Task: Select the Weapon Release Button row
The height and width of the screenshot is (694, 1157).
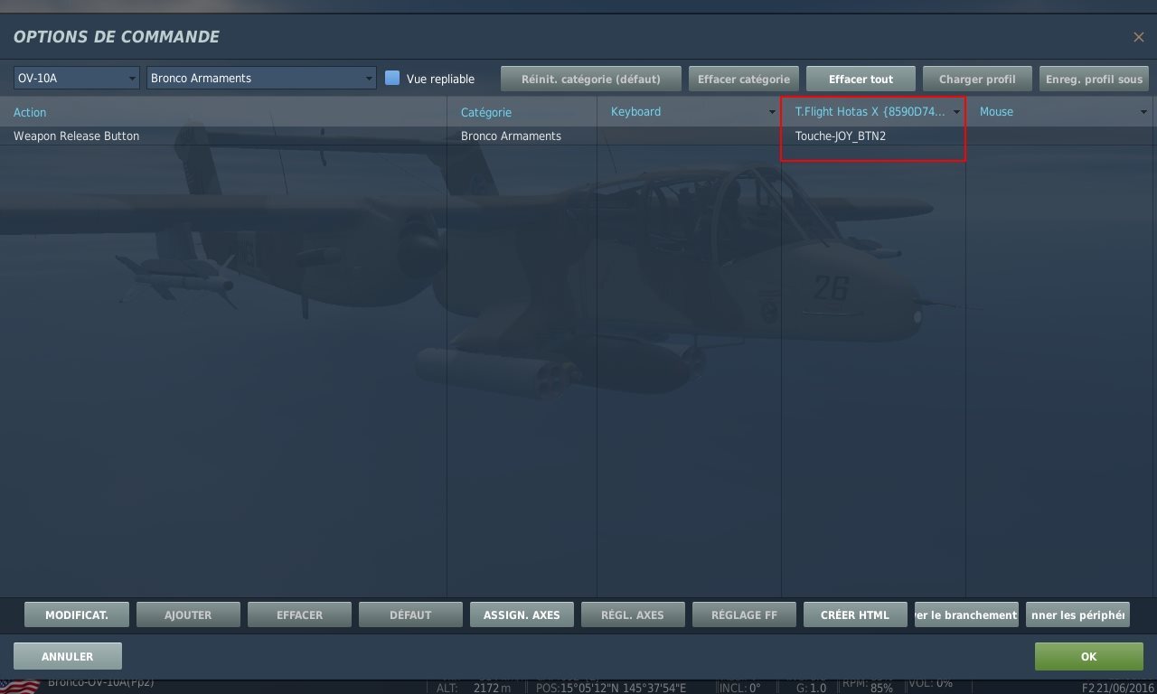Action: point(578,136)
